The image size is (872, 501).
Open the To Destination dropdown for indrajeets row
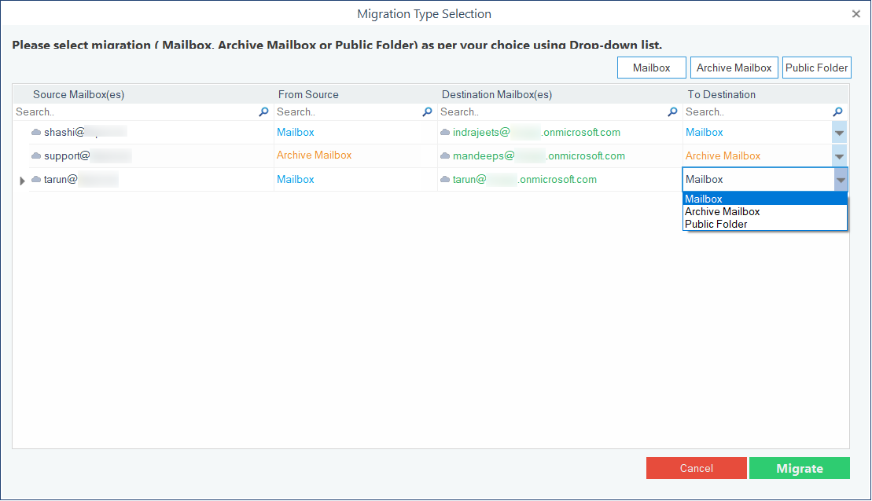pos(839,133)
